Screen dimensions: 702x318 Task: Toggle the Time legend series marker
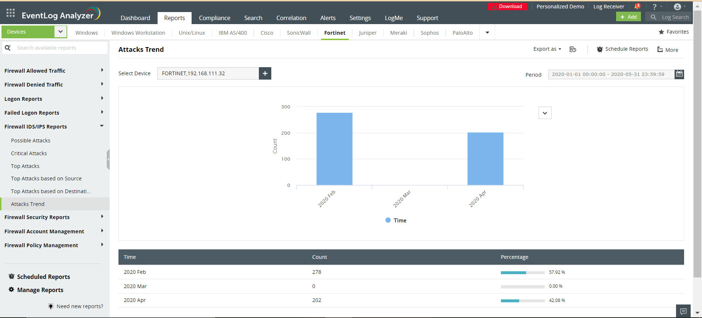pos(388,220)
